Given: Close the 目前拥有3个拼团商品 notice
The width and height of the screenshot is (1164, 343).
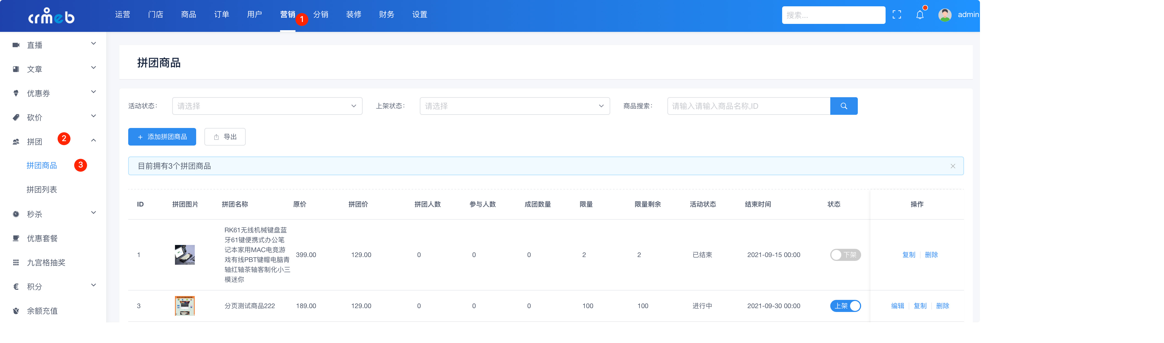Looking at the screenshot, I should tap(952, 166).
